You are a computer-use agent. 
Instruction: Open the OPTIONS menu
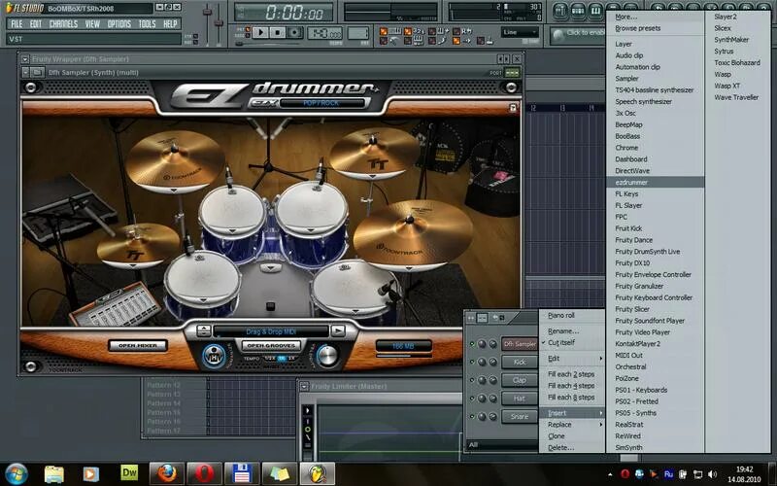119,23
